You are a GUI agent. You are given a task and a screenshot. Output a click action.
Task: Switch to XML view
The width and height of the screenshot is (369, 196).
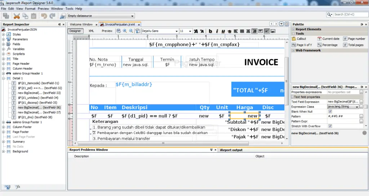91,31
